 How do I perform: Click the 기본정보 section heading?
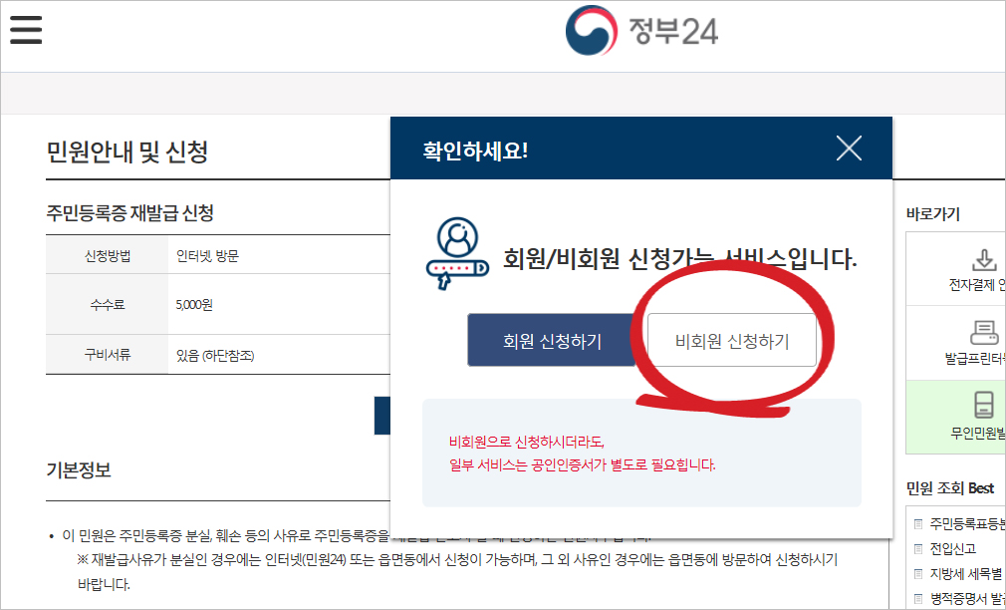(79, 469)
